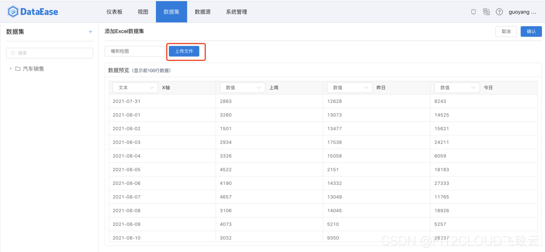
Task: Click the 数据预览 heading text
Action: (x=119, y=70)
